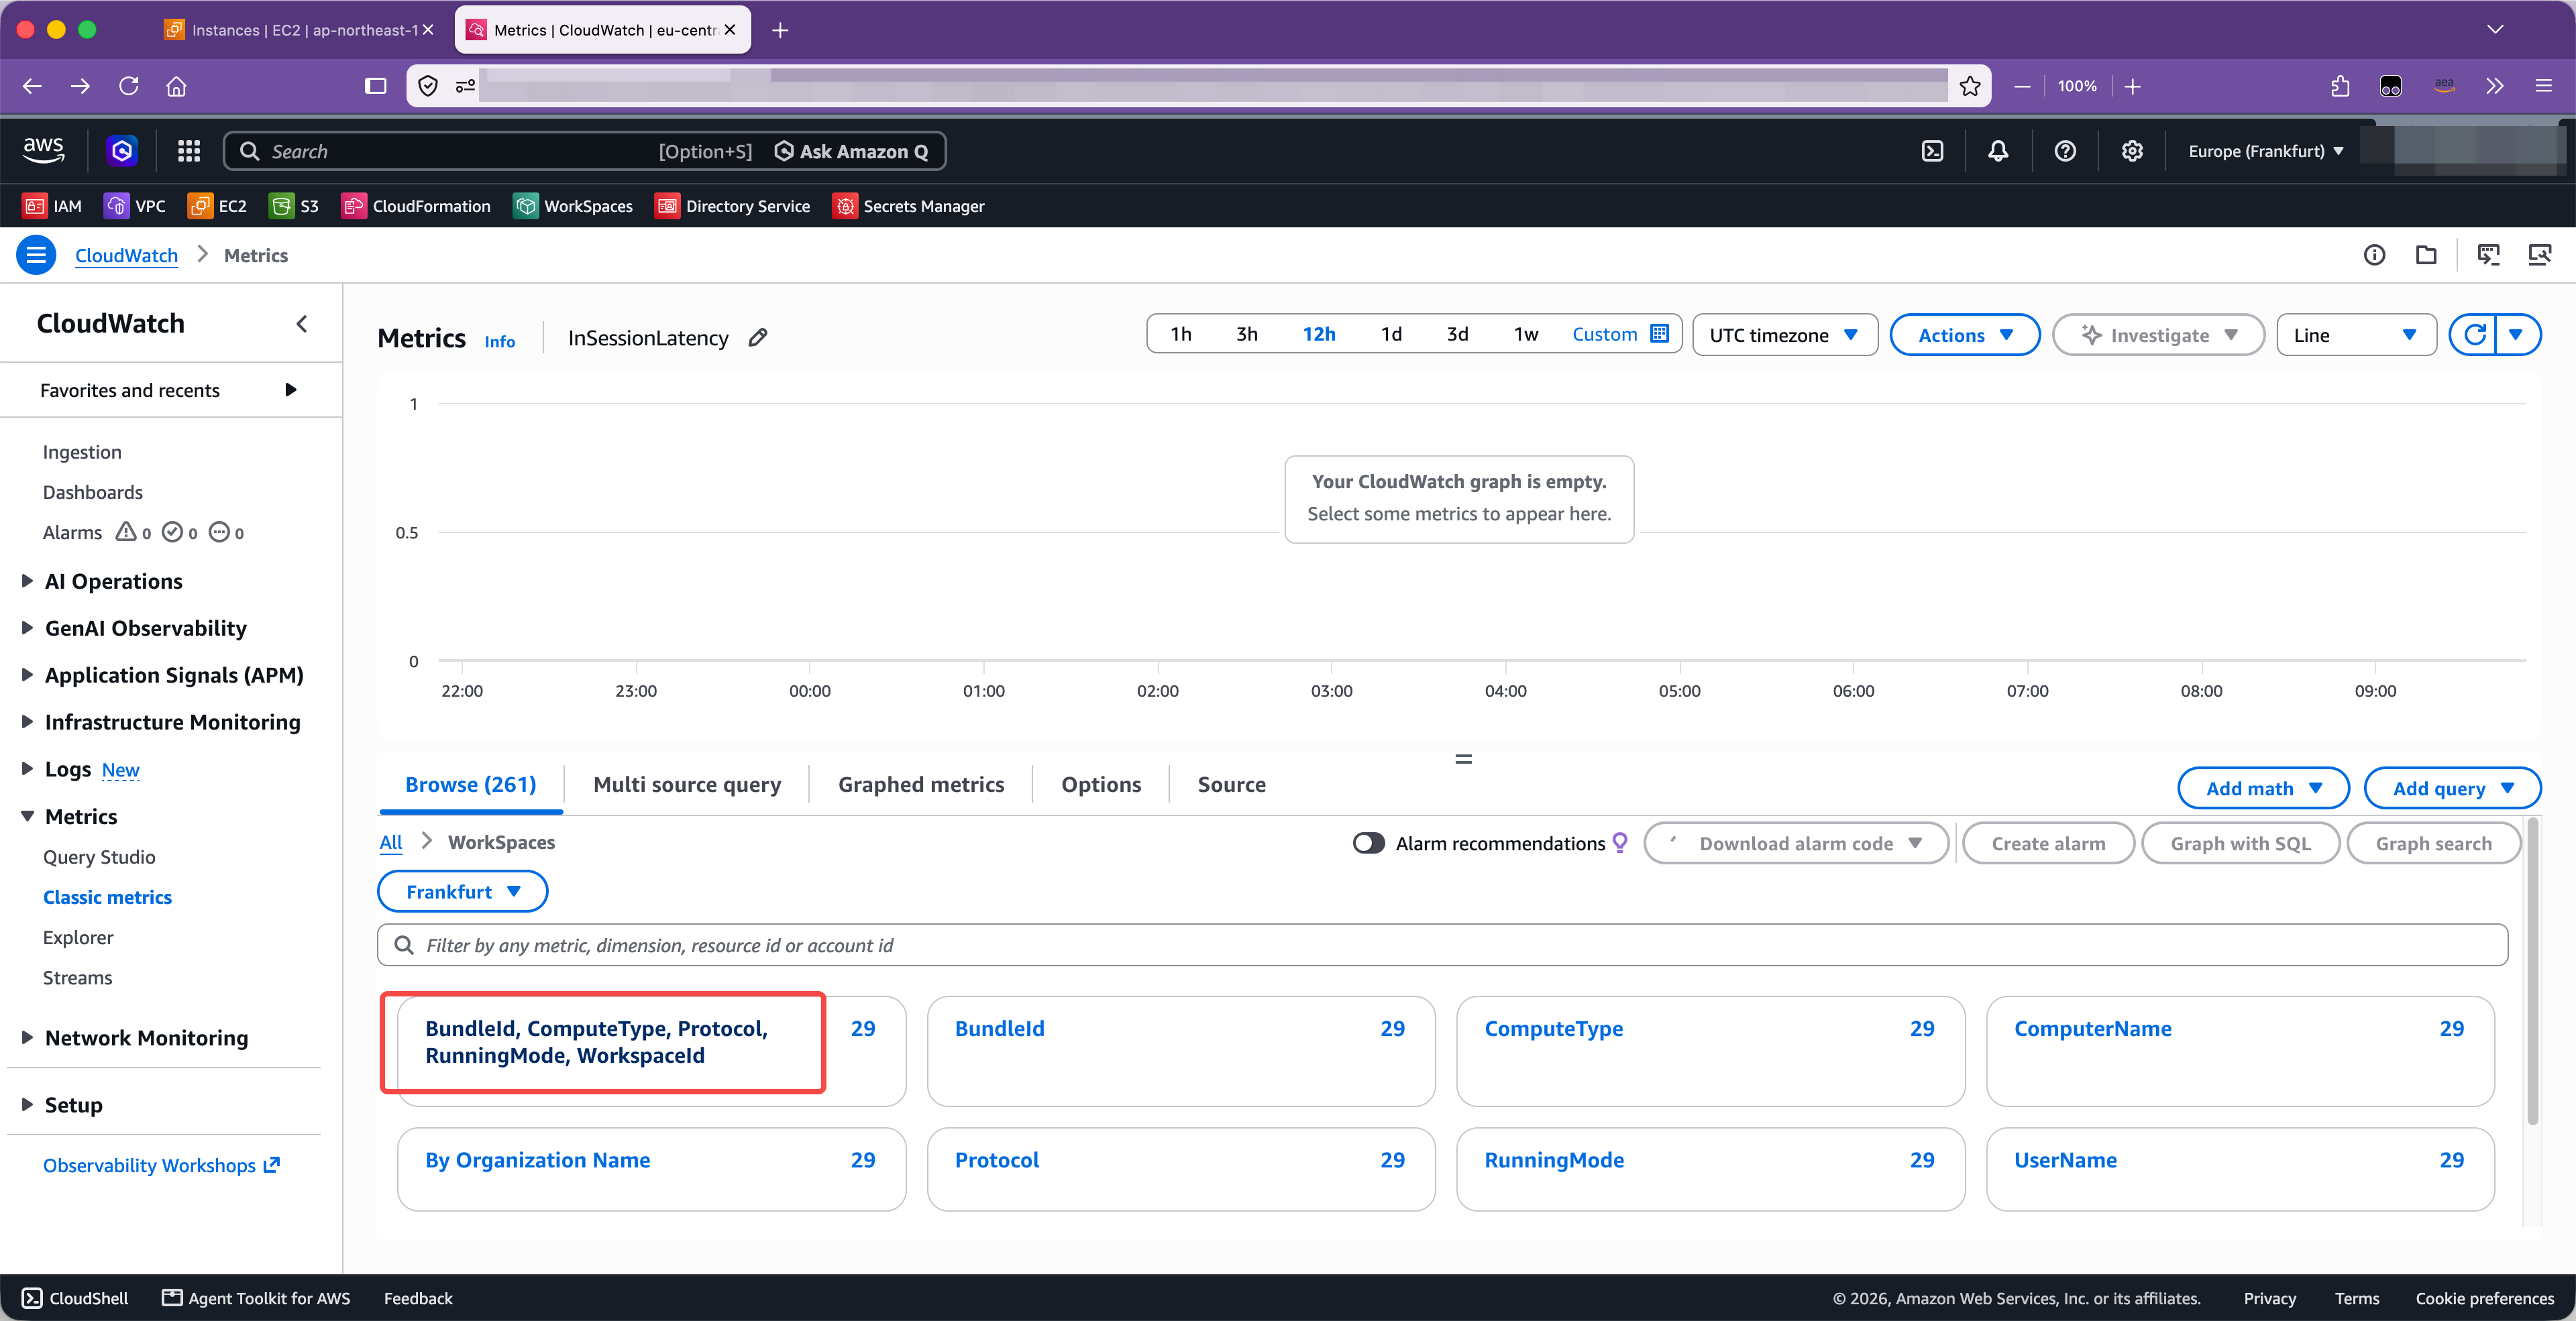The image size is (2576, 1321).
Task: Open the ComputerName dimension card
Action: [2240, 1050]
